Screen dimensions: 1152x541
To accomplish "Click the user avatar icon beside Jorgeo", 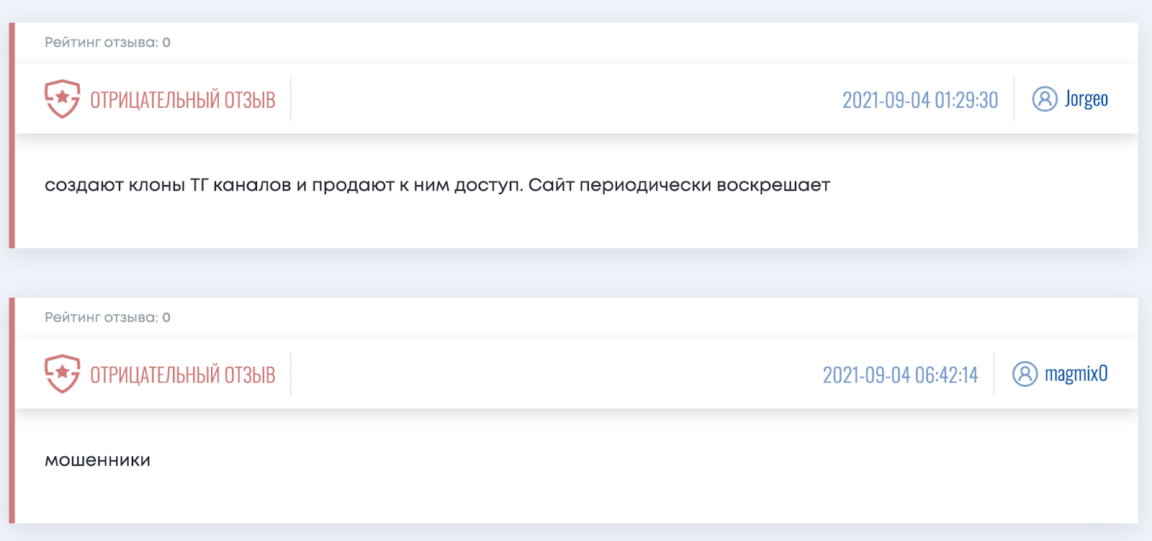I will point(1045,99).
